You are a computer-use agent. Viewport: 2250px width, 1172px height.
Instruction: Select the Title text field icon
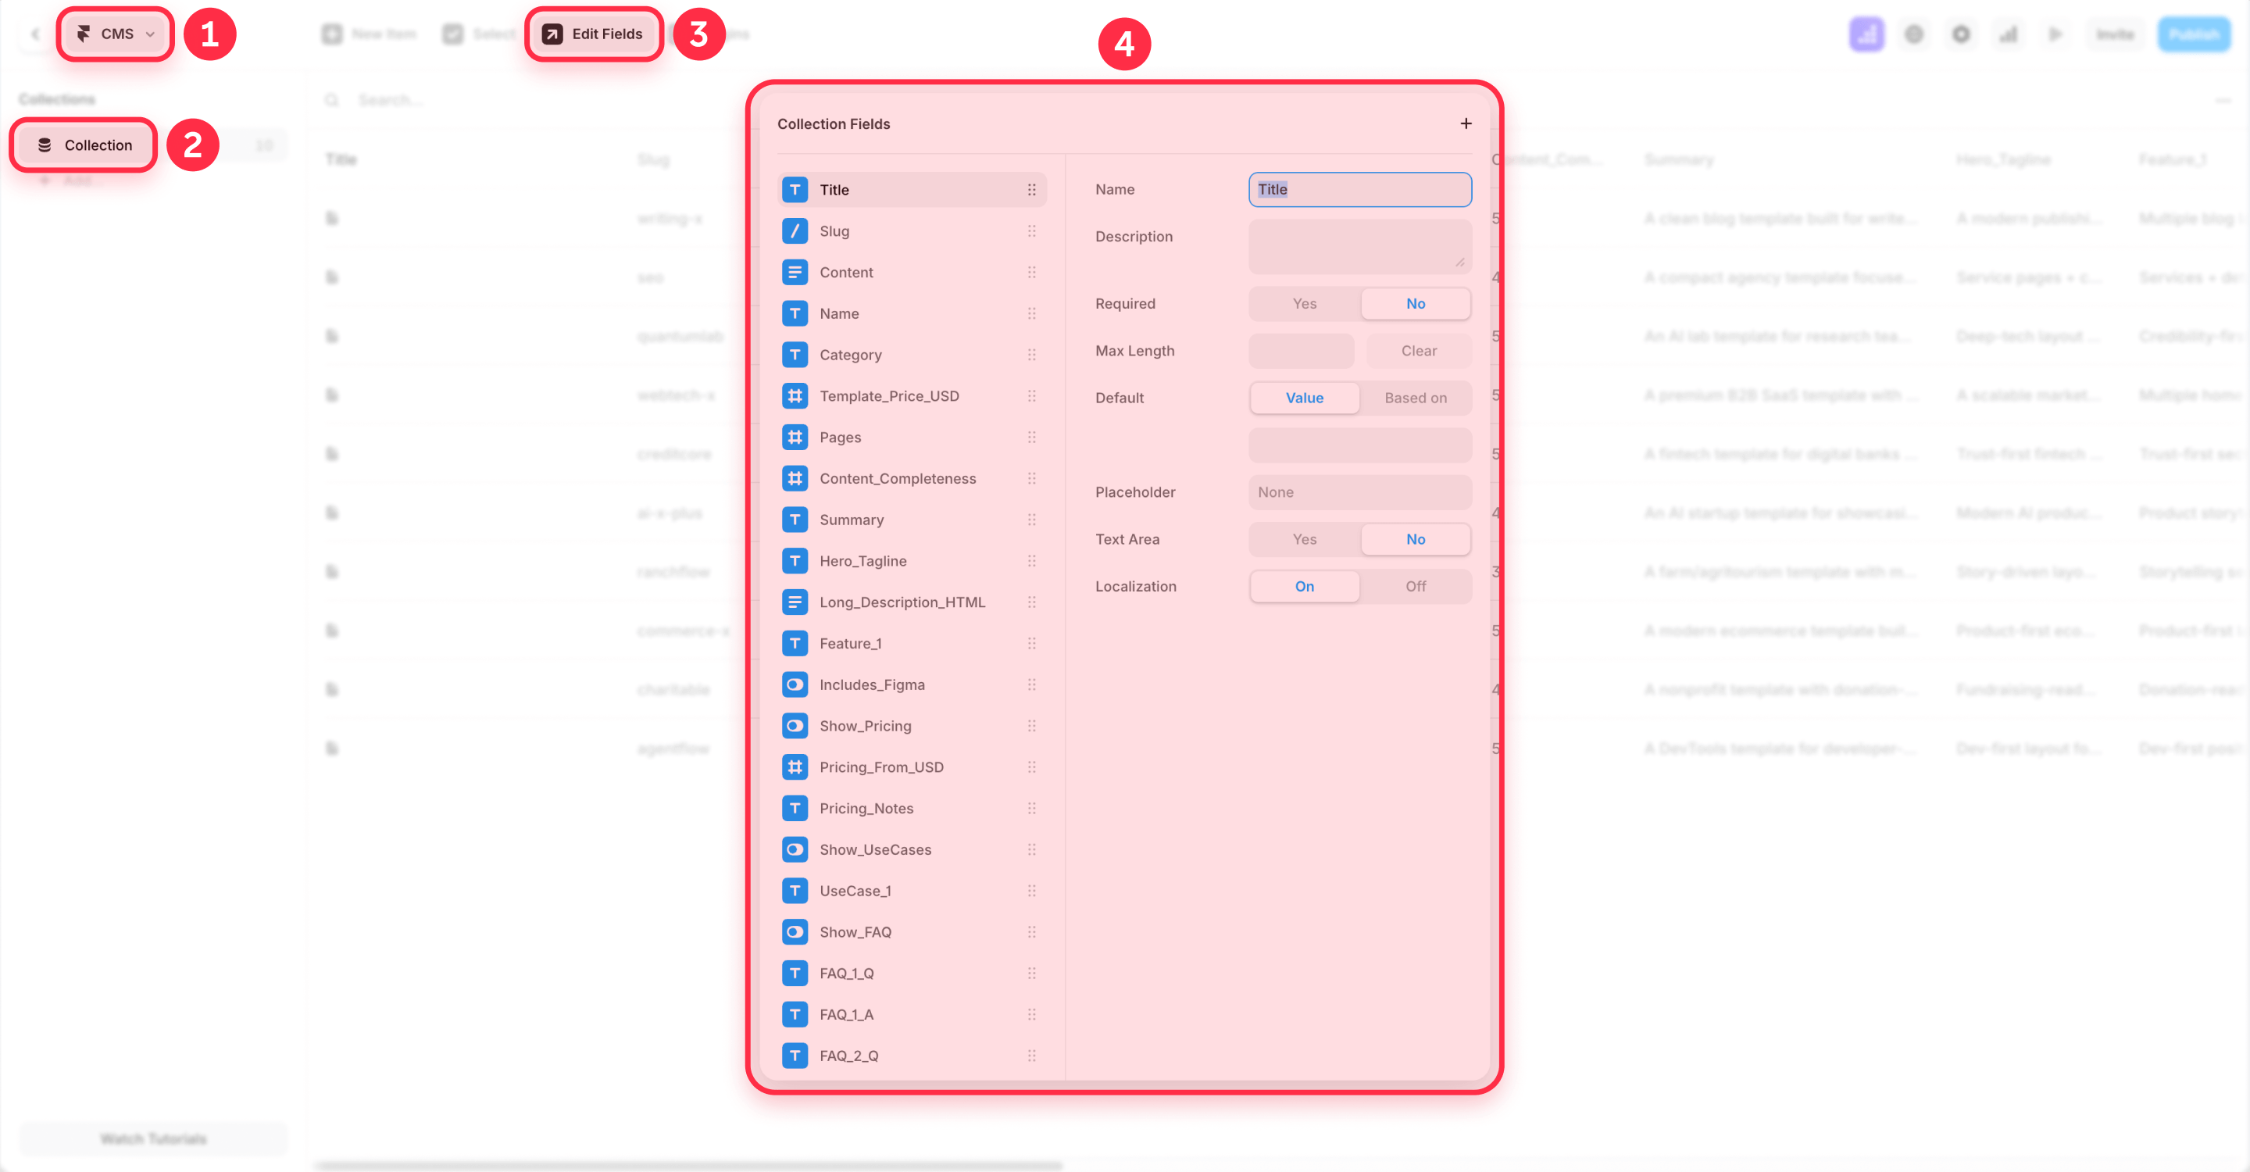795,190
